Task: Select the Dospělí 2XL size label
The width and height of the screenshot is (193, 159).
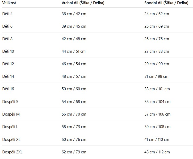Action: [x=12, y=152]
